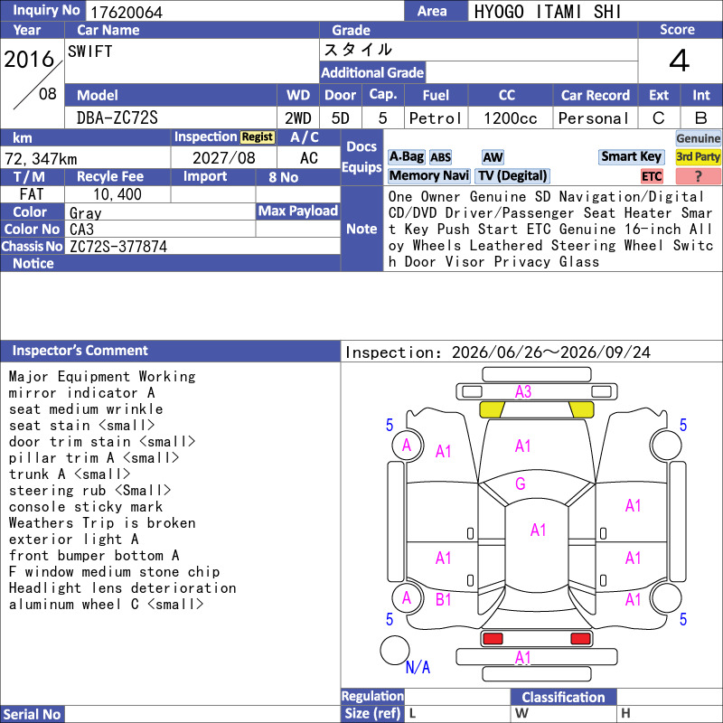The image size is (723, 723).
Task: Click the right yellow headlight on diagram
Action: pyautogui.click(x=581, y=409)
